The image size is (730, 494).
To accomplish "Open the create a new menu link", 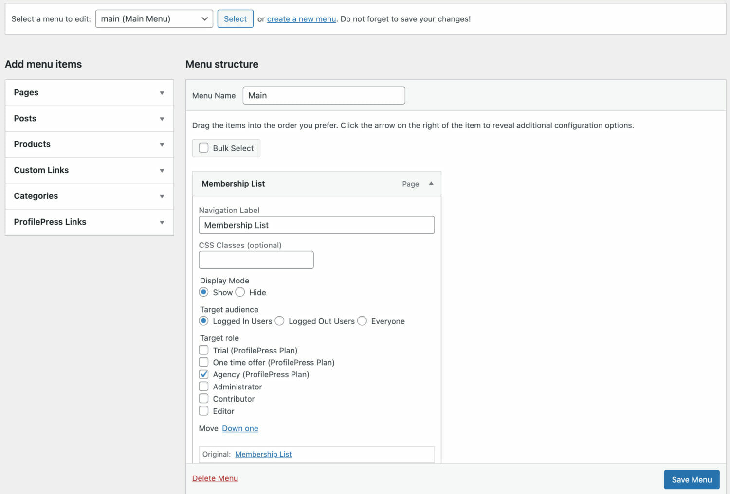I will (x=301, y=19).
